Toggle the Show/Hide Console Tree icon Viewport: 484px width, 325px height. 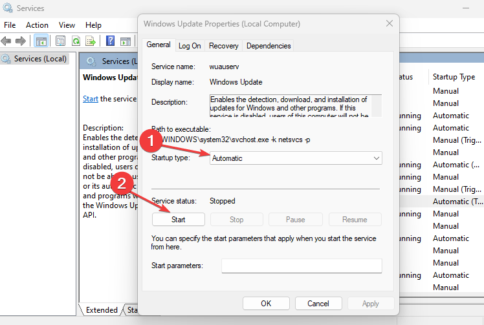41,41
